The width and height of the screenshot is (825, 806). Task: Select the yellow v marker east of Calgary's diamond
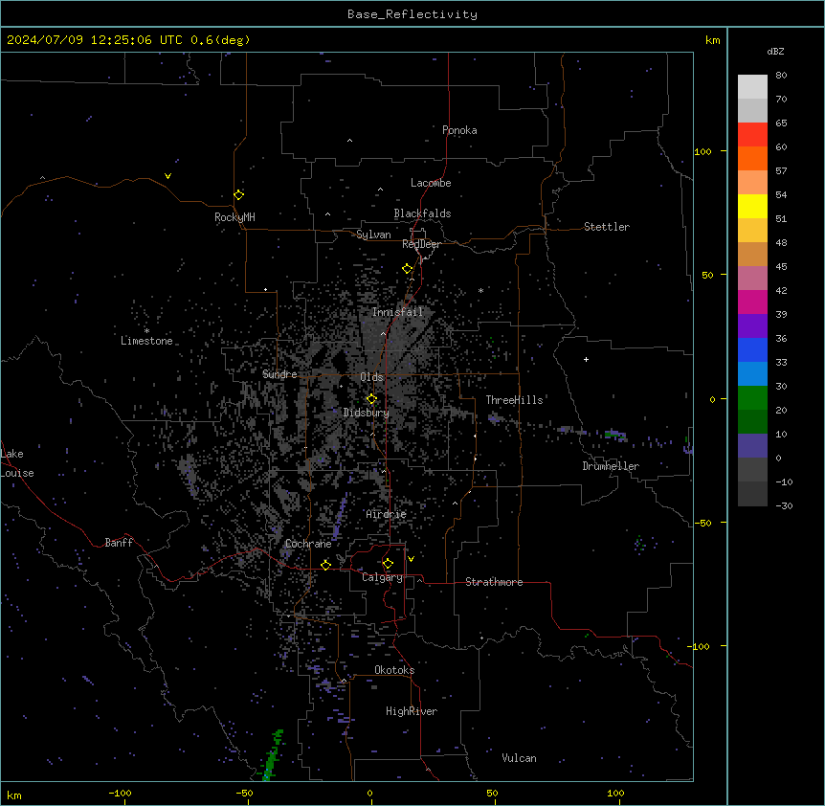point(411,559)
